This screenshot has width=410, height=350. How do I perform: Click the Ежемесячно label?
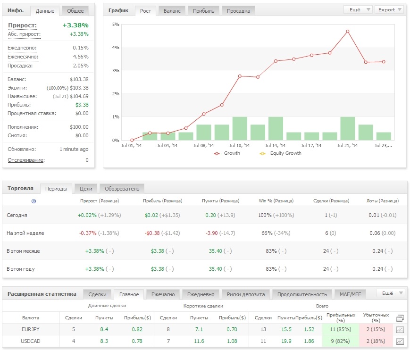coord(23,57)
